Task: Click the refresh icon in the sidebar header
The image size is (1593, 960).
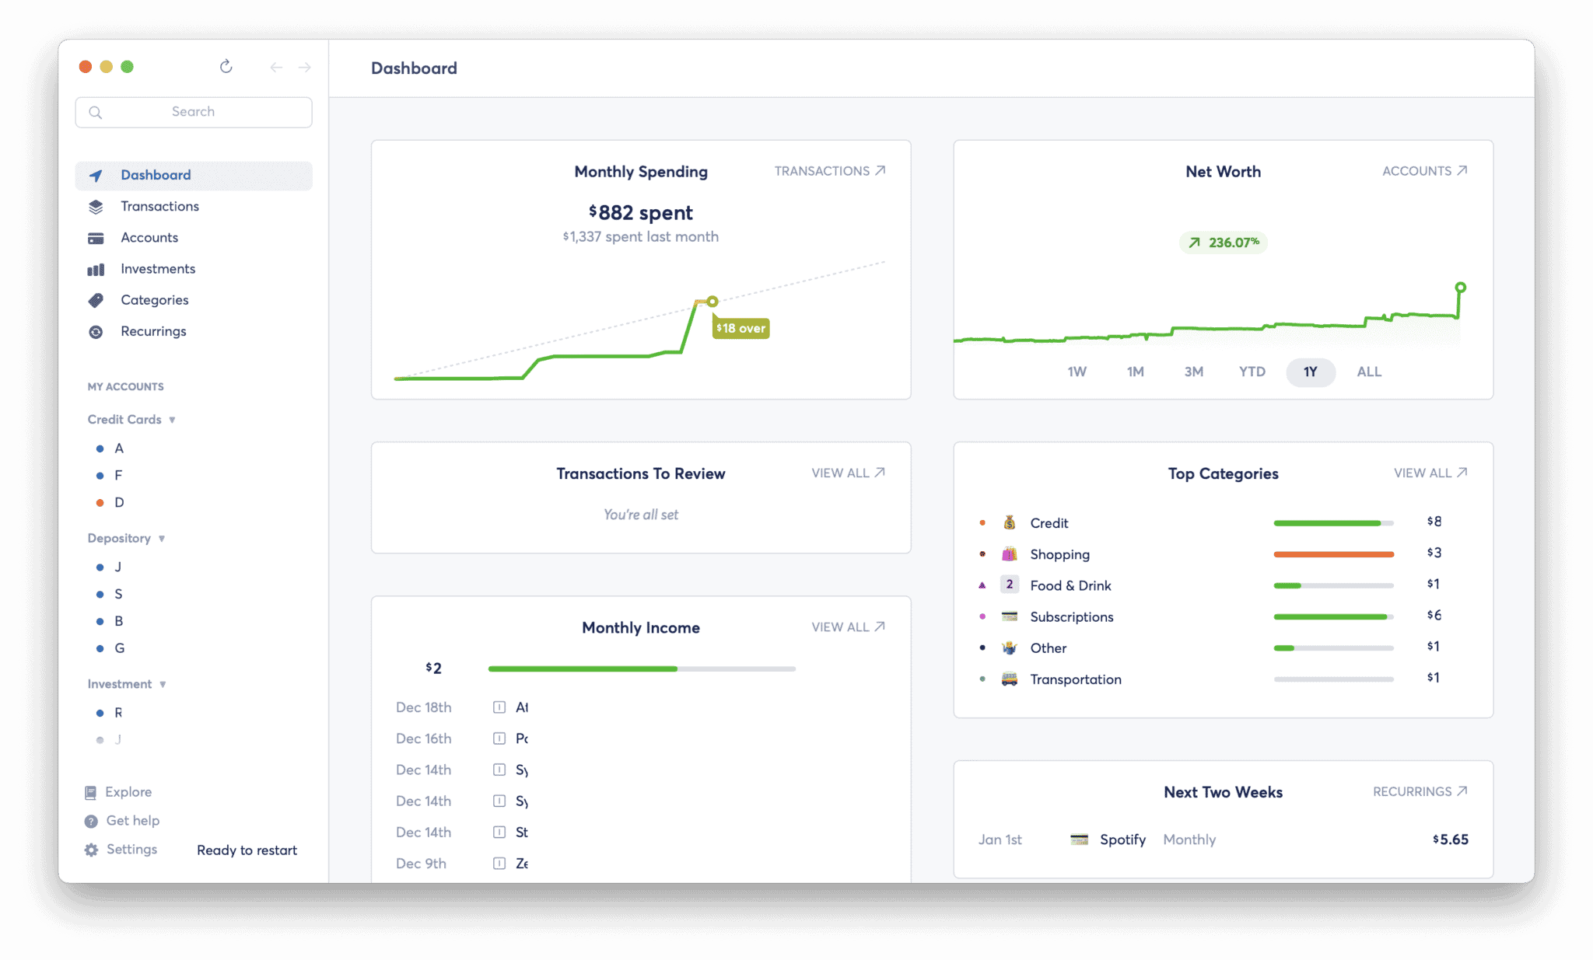Action: pos(226,67)
